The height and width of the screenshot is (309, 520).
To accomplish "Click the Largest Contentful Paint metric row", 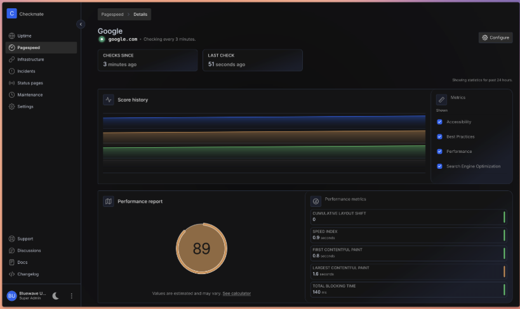I will (x=409, y=272).
